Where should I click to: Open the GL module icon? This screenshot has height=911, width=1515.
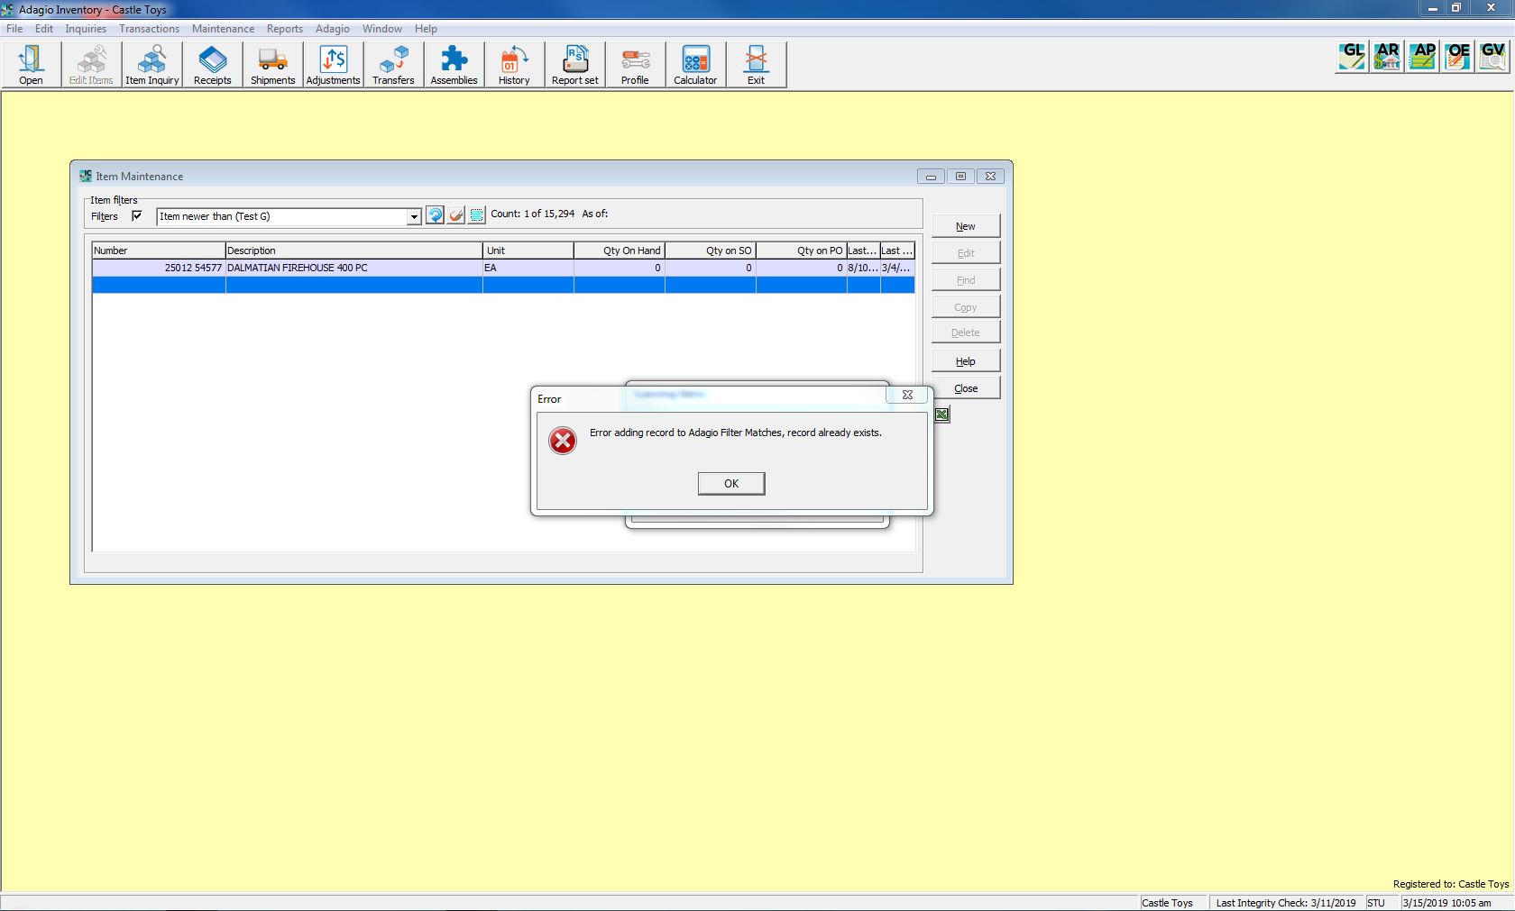click(1352, 57)
